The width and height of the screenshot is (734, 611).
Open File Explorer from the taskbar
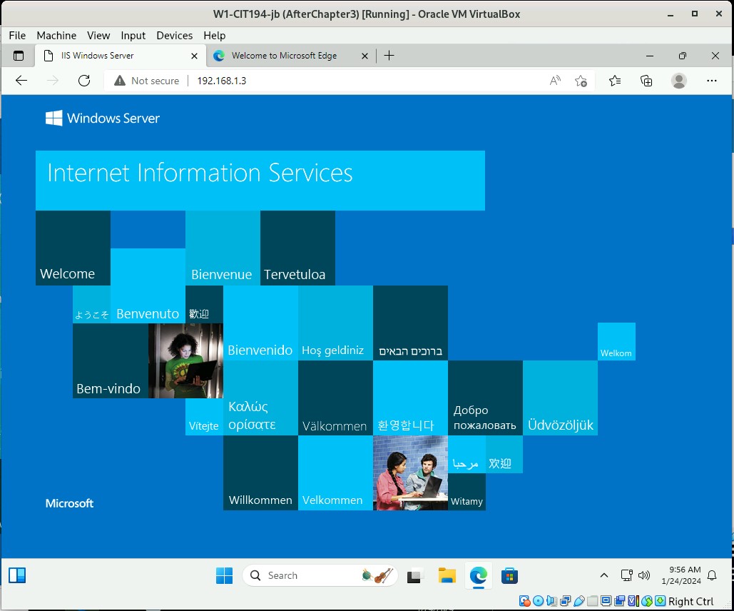[447, 575]
